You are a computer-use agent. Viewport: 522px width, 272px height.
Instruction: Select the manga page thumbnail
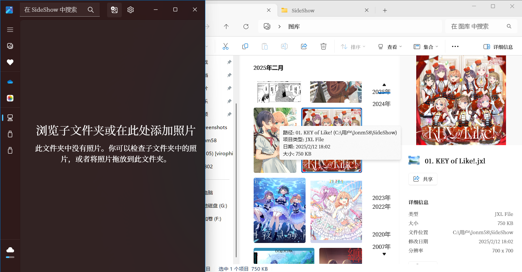tap(279, 92)
